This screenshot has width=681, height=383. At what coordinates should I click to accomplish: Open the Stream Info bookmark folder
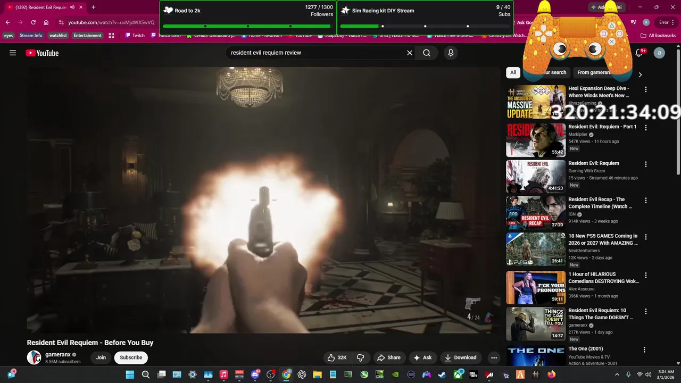pyautogui.click(x=31, y=36)
